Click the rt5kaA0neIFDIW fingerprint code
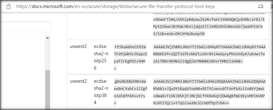 pyautogui.click(x=131, y=58)
